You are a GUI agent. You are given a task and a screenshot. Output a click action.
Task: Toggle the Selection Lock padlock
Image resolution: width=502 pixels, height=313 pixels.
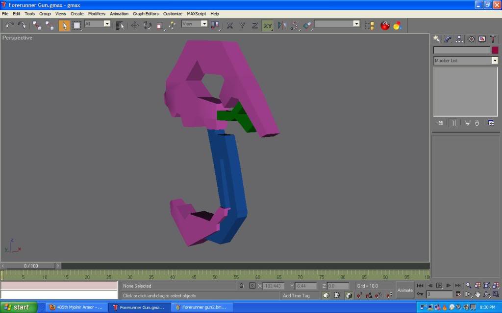pos(242,286)
